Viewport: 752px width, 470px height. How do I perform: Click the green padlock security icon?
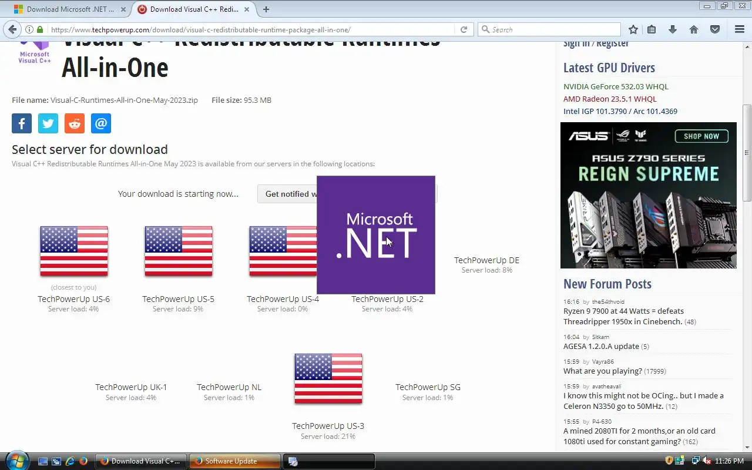coord(40,29)
